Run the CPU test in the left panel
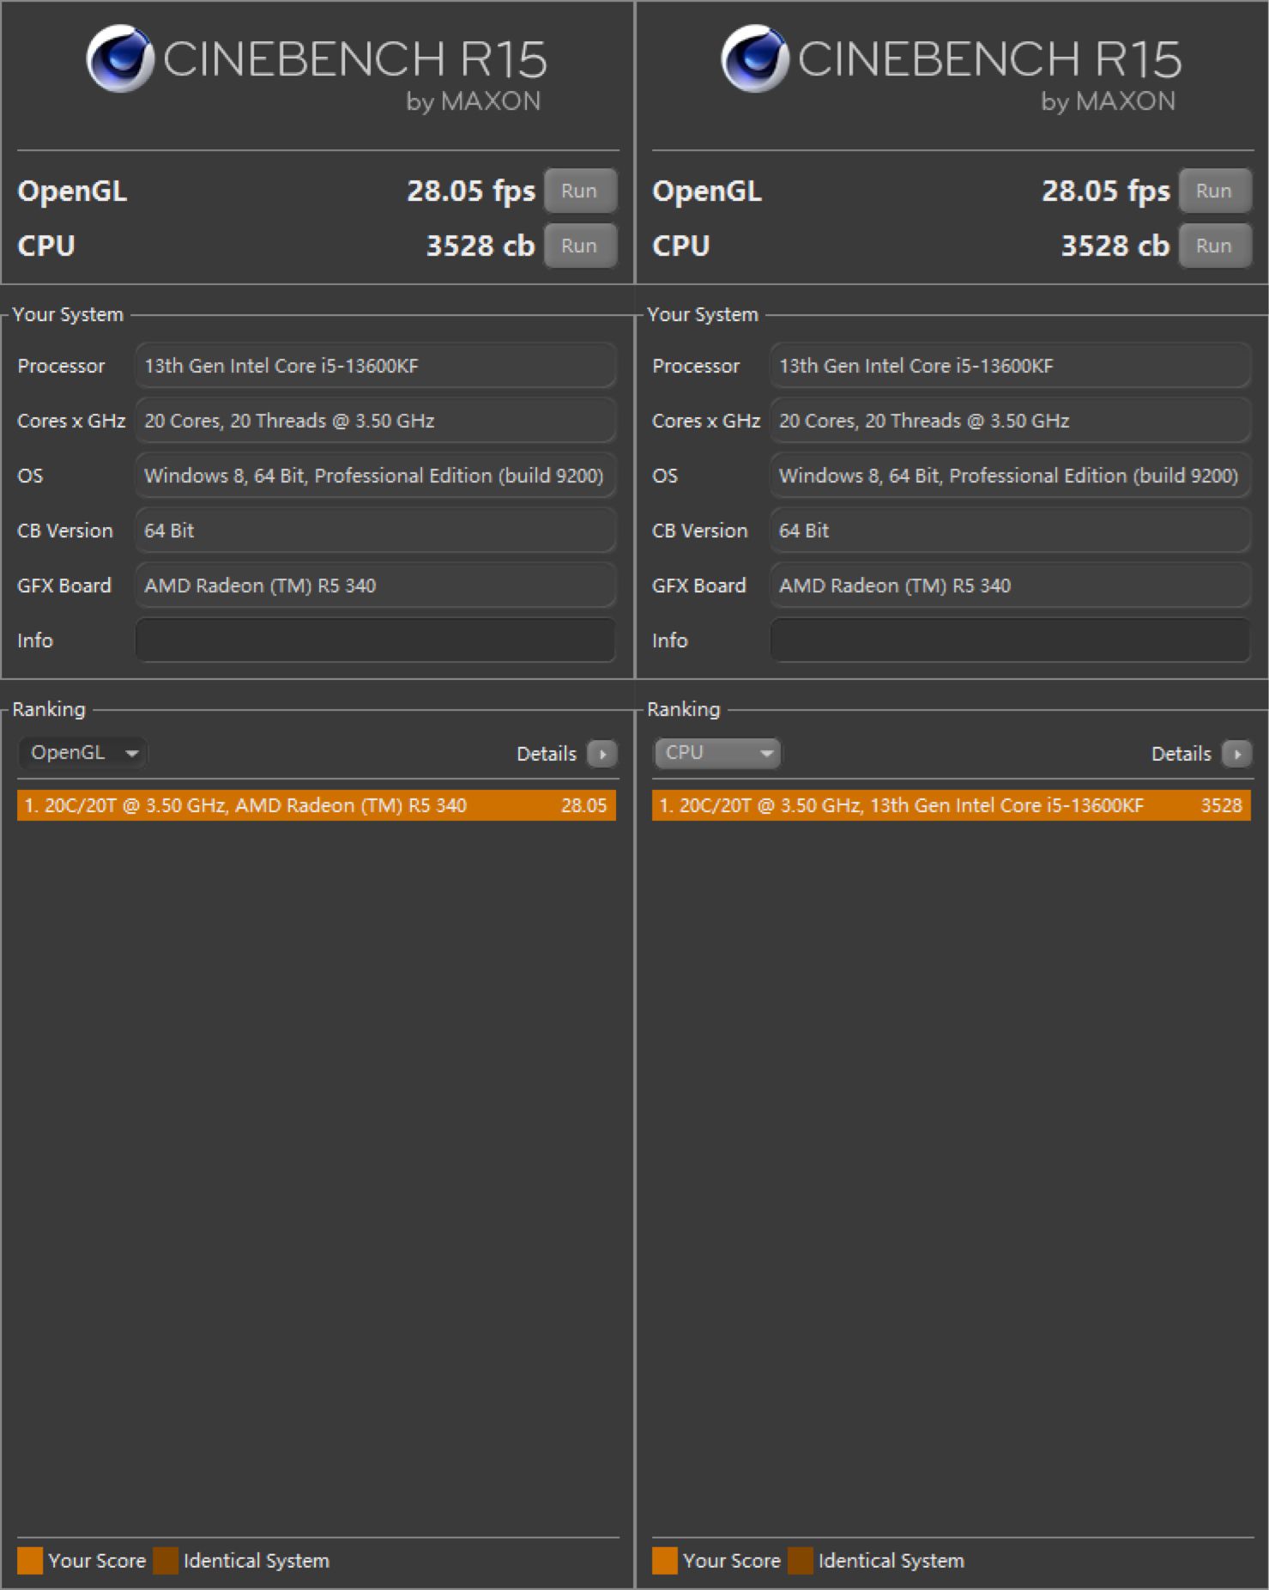This screenshot has width=1269, height=1590. 580,246
